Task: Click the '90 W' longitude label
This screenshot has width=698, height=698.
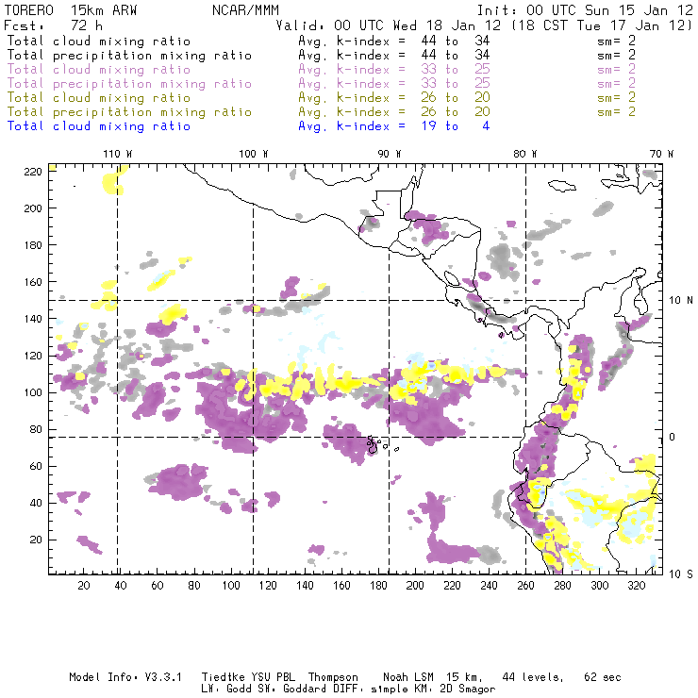Action: point(390,154)
